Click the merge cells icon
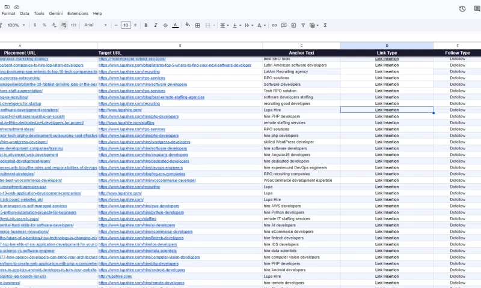This screenshot has width=481, height=288. 207,25
